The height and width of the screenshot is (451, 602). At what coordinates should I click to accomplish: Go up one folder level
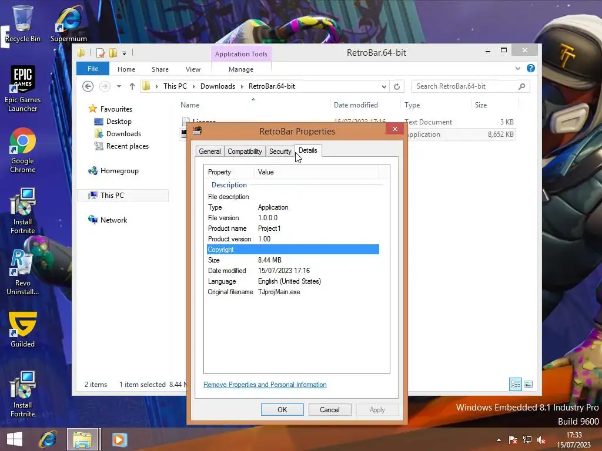tap(132, 86)
